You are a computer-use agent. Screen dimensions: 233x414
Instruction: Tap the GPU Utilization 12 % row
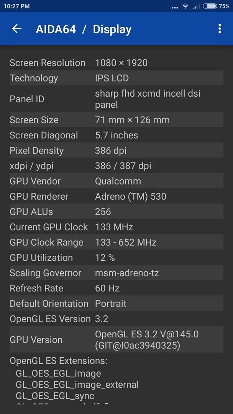tap(116, 258)
